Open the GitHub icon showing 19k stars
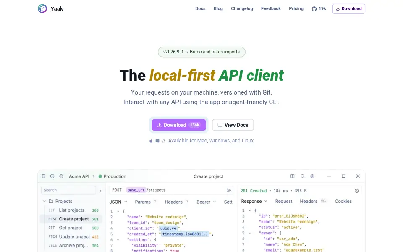The width and height of the screenshot is (403, 252). pos(314,9)
